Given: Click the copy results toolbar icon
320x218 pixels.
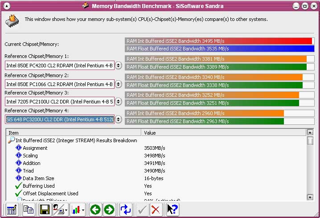Looking at the screenshot, I should tap(29, 210).
